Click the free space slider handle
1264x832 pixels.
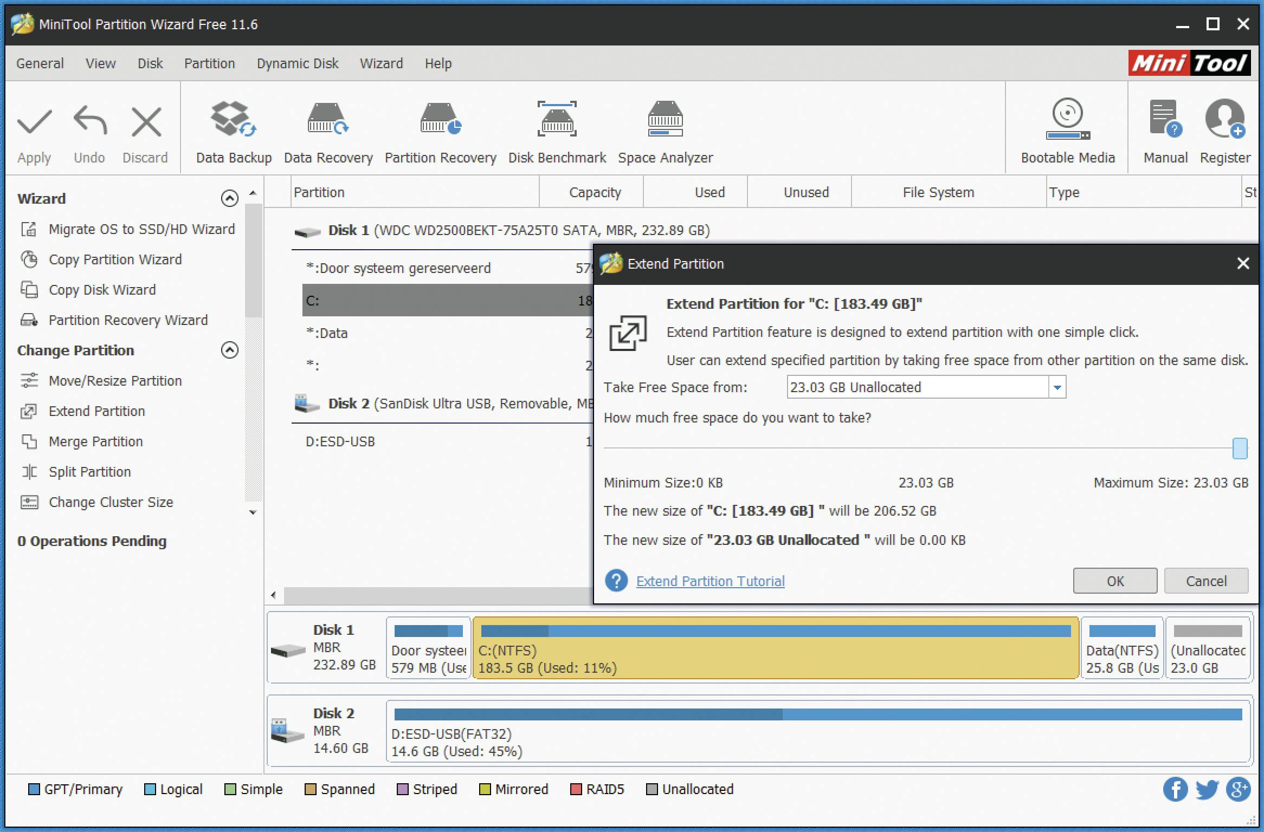point(1240,448)
